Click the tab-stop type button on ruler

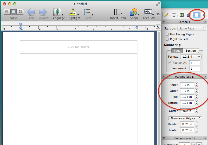coord(158,27)
